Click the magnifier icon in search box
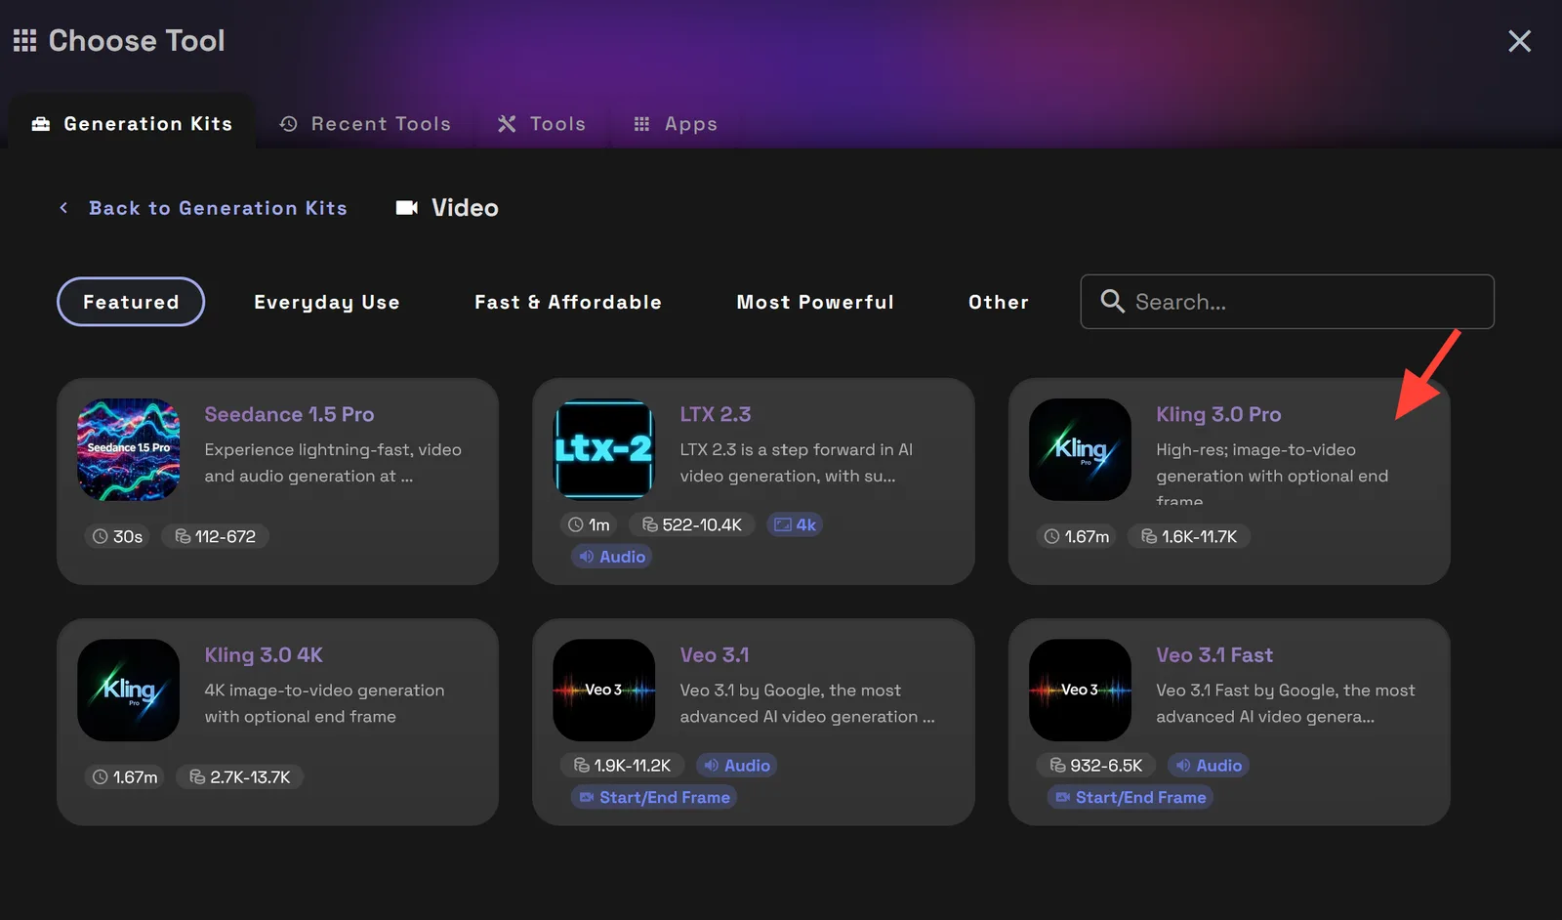This screenshot has height=920, width=1562. (1112, 301)
